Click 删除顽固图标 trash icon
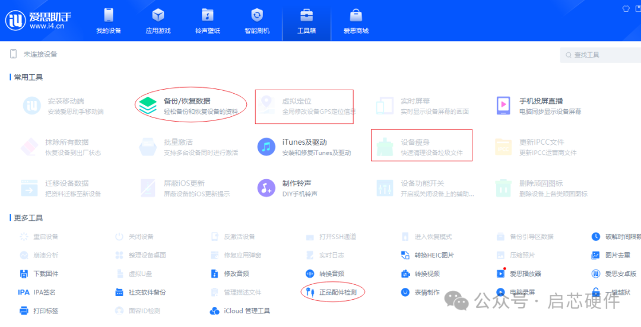The image size is (641, 327). (x=504, y=188)
